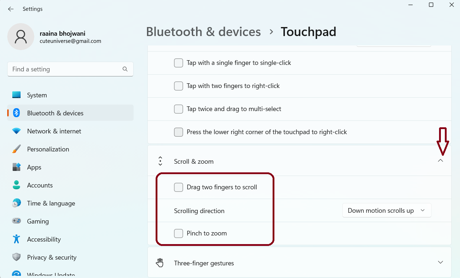Check the Drag two fingers to scroll option

pos(178,187)
